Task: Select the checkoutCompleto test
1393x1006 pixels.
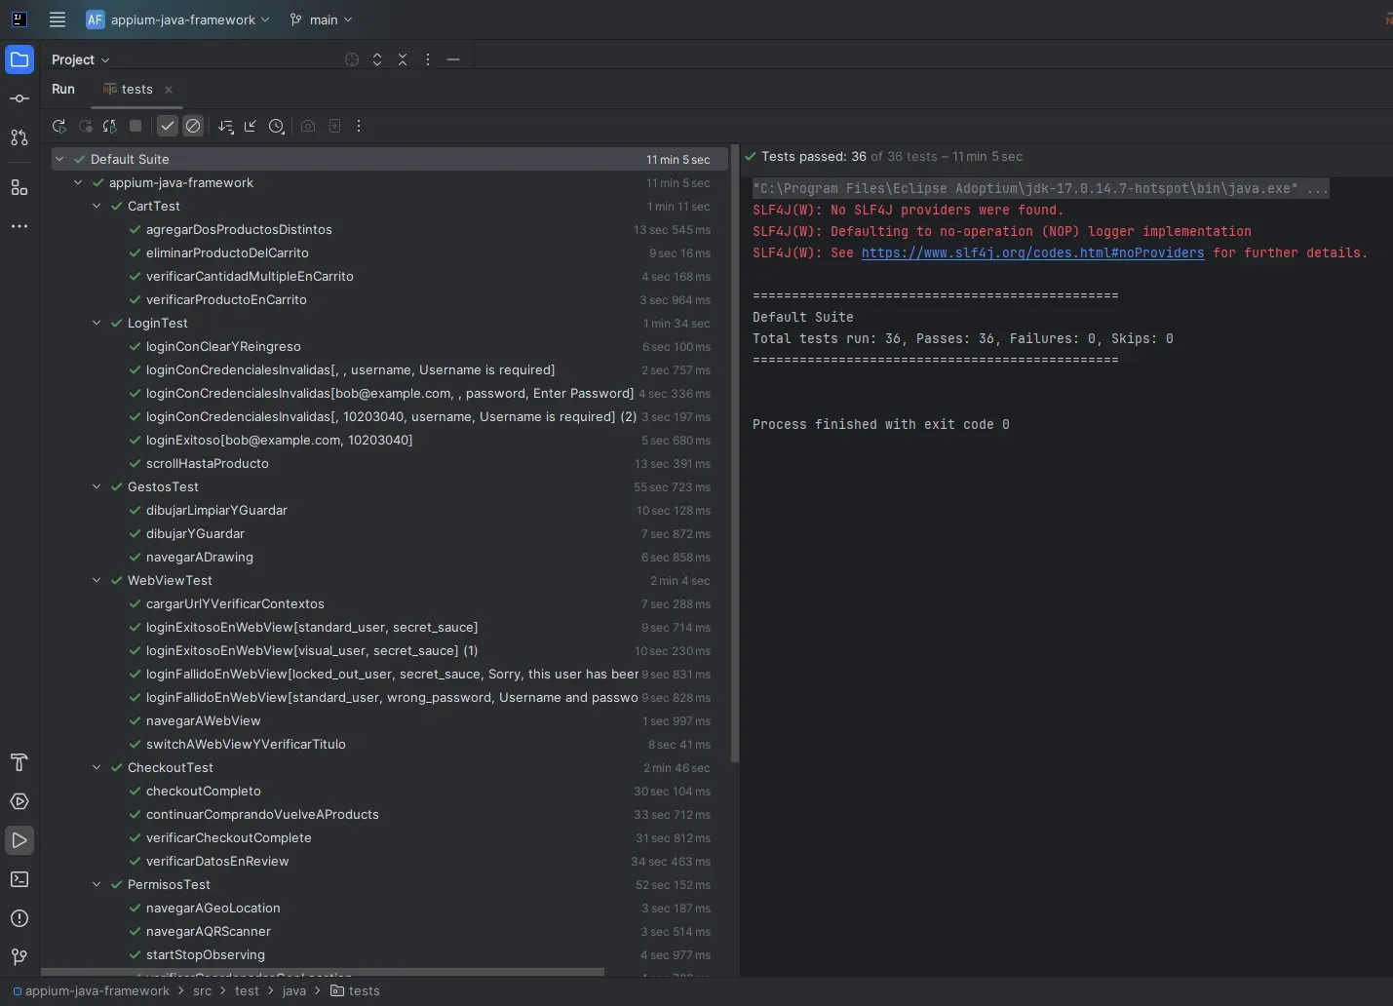Action: click(x=204, y=791)
